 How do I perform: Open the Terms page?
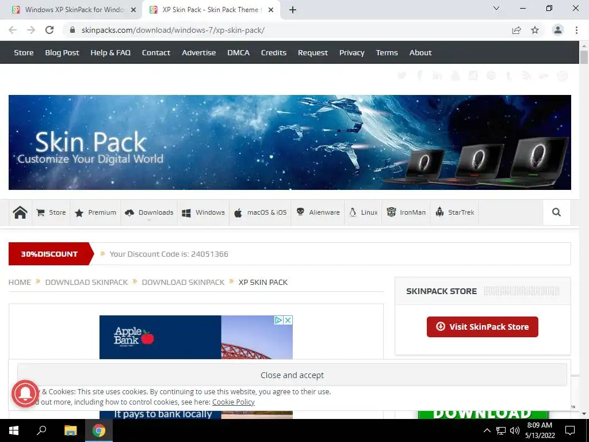point(387,52)
